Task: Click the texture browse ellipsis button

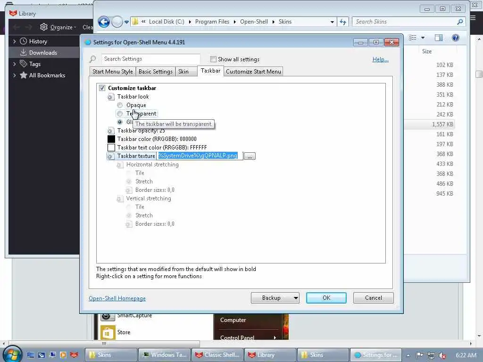Action: pyautogui.click(x=250, y=156)
